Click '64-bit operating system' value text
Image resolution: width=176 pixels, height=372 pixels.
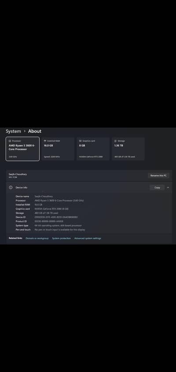[x=58, y=225]
